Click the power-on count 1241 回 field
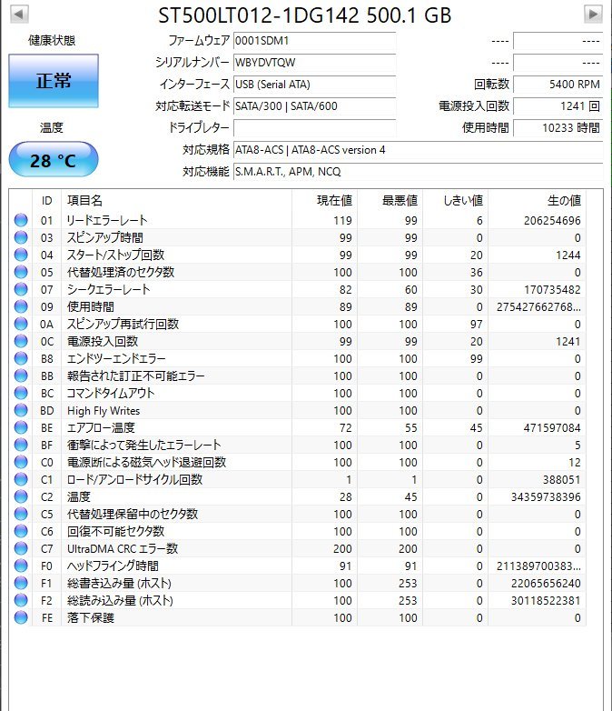The image size is (612, 711). click(558, 106)
